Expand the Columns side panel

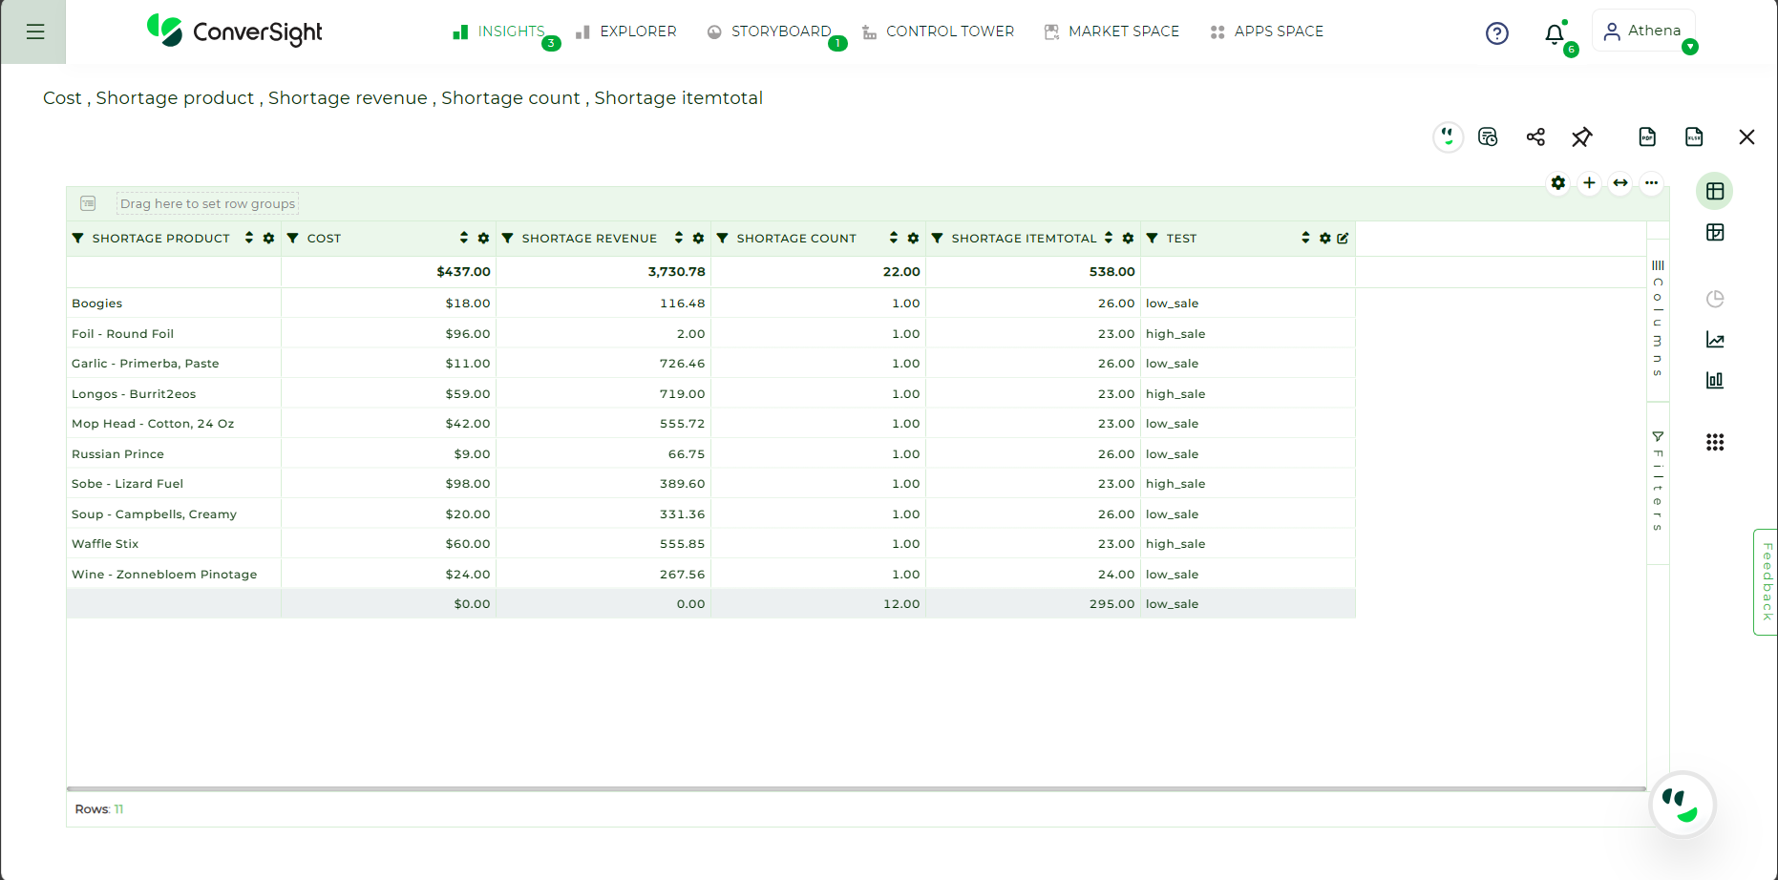(x=1658, y=319)
